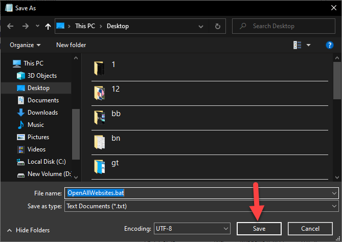Click New folder in toolbar
This screenshot has width=342, height=242.
click(70, 45)
